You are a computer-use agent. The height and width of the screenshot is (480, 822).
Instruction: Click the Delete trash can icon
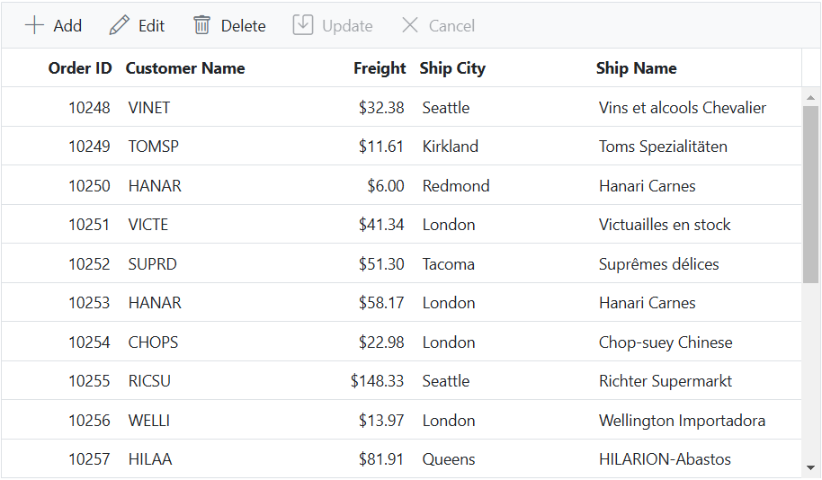[201, 25]
